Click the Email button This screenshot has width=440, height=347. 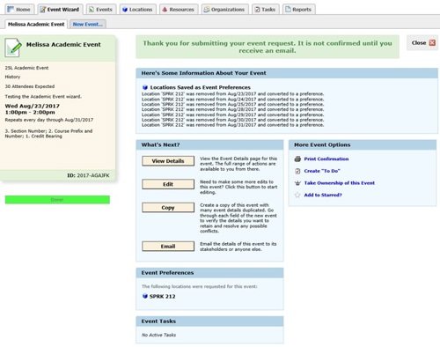click(168, 246)
